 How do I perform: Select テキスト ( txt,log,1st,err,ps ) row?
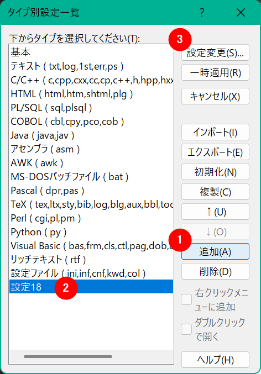click(91, 66)
